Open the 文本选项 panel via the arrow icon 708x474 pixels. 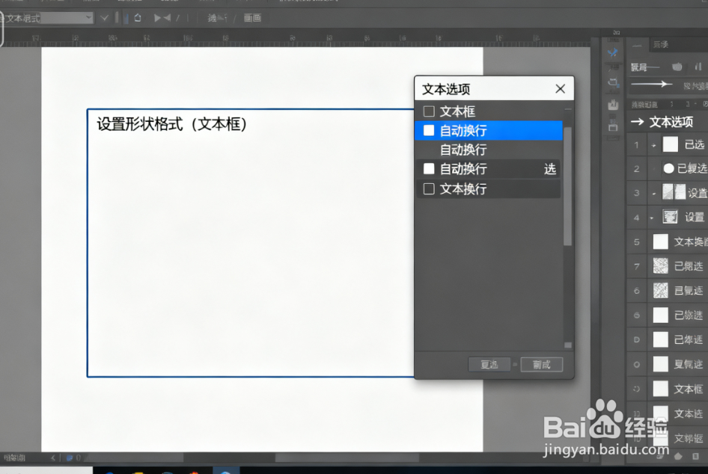(638, 122)
